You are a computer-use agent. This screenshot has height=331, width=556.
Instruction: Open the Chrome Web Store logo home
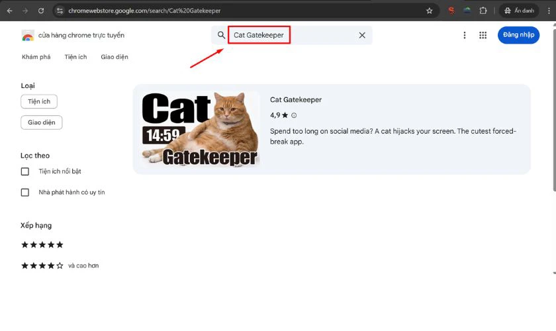point(28,36)
